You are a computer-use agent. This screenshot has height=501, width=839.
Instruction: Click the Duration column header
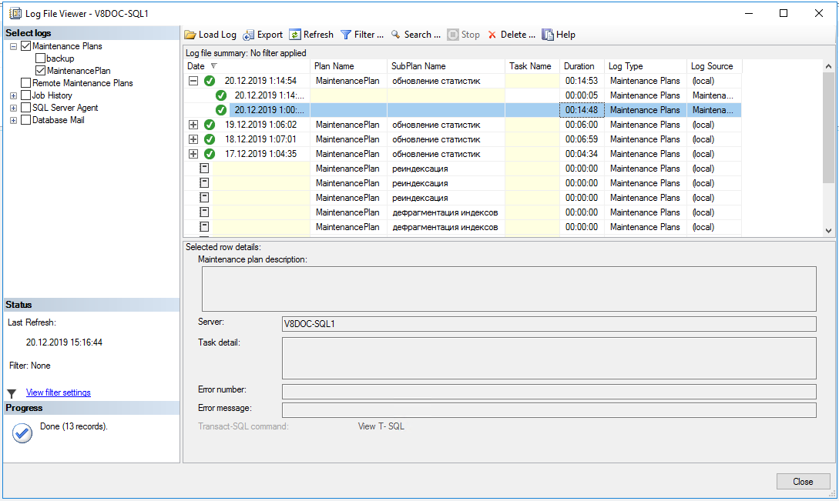[582, 65]
